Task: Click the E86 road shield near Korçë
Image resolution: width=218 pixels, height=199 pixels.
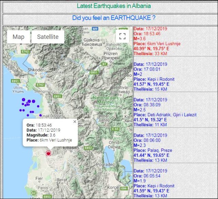Action: [124, 188]
